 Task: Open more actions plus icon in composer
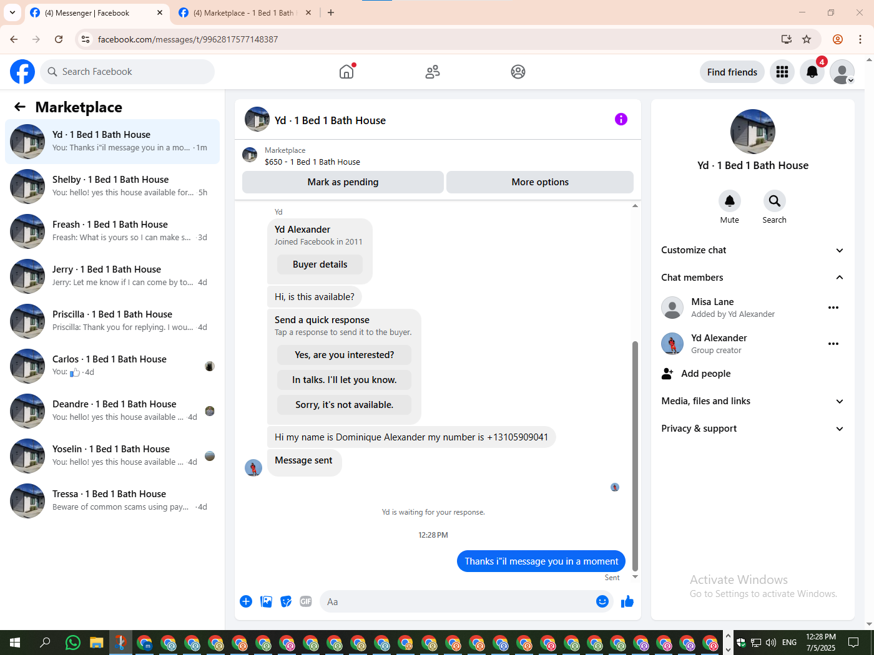click(246, 601)
